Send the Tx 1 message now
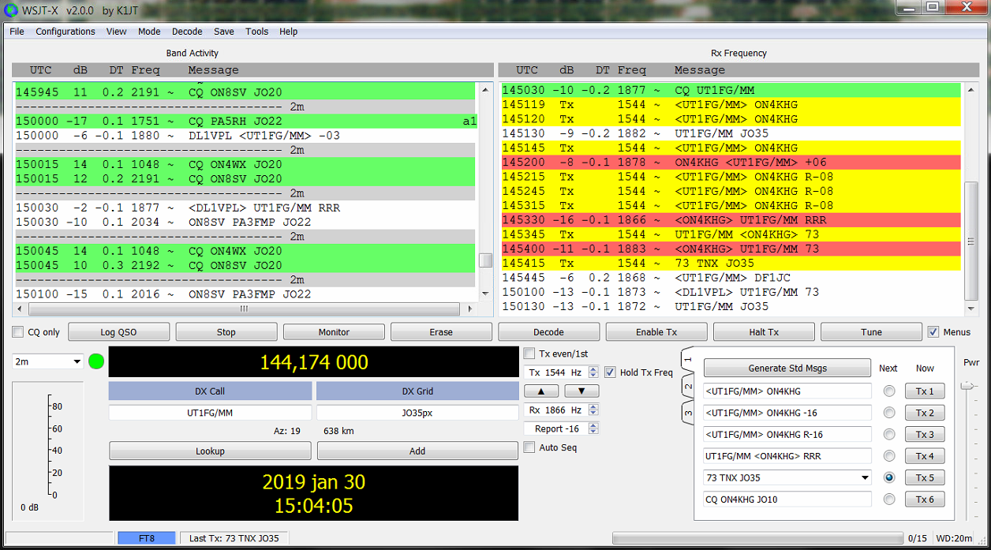This screenshot has width=991, height=550. tap(925, 391)
